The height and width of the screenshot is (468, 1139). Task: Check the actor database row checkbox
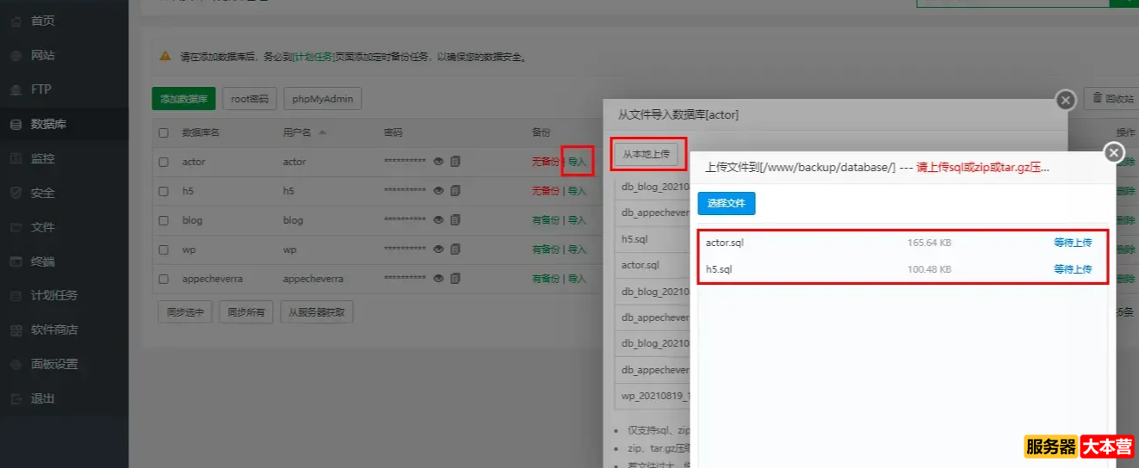pyautogui.click(x=164, y=162)
